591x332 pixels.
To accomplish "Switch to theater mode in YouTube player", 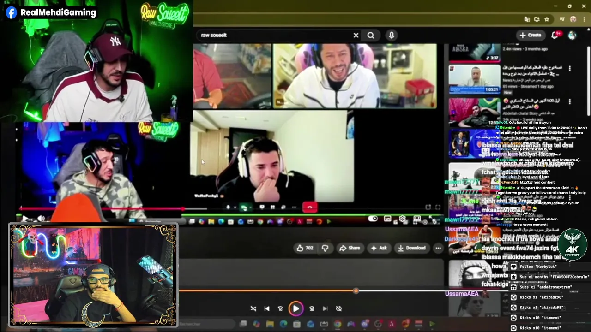I will [x=417, y=219].
